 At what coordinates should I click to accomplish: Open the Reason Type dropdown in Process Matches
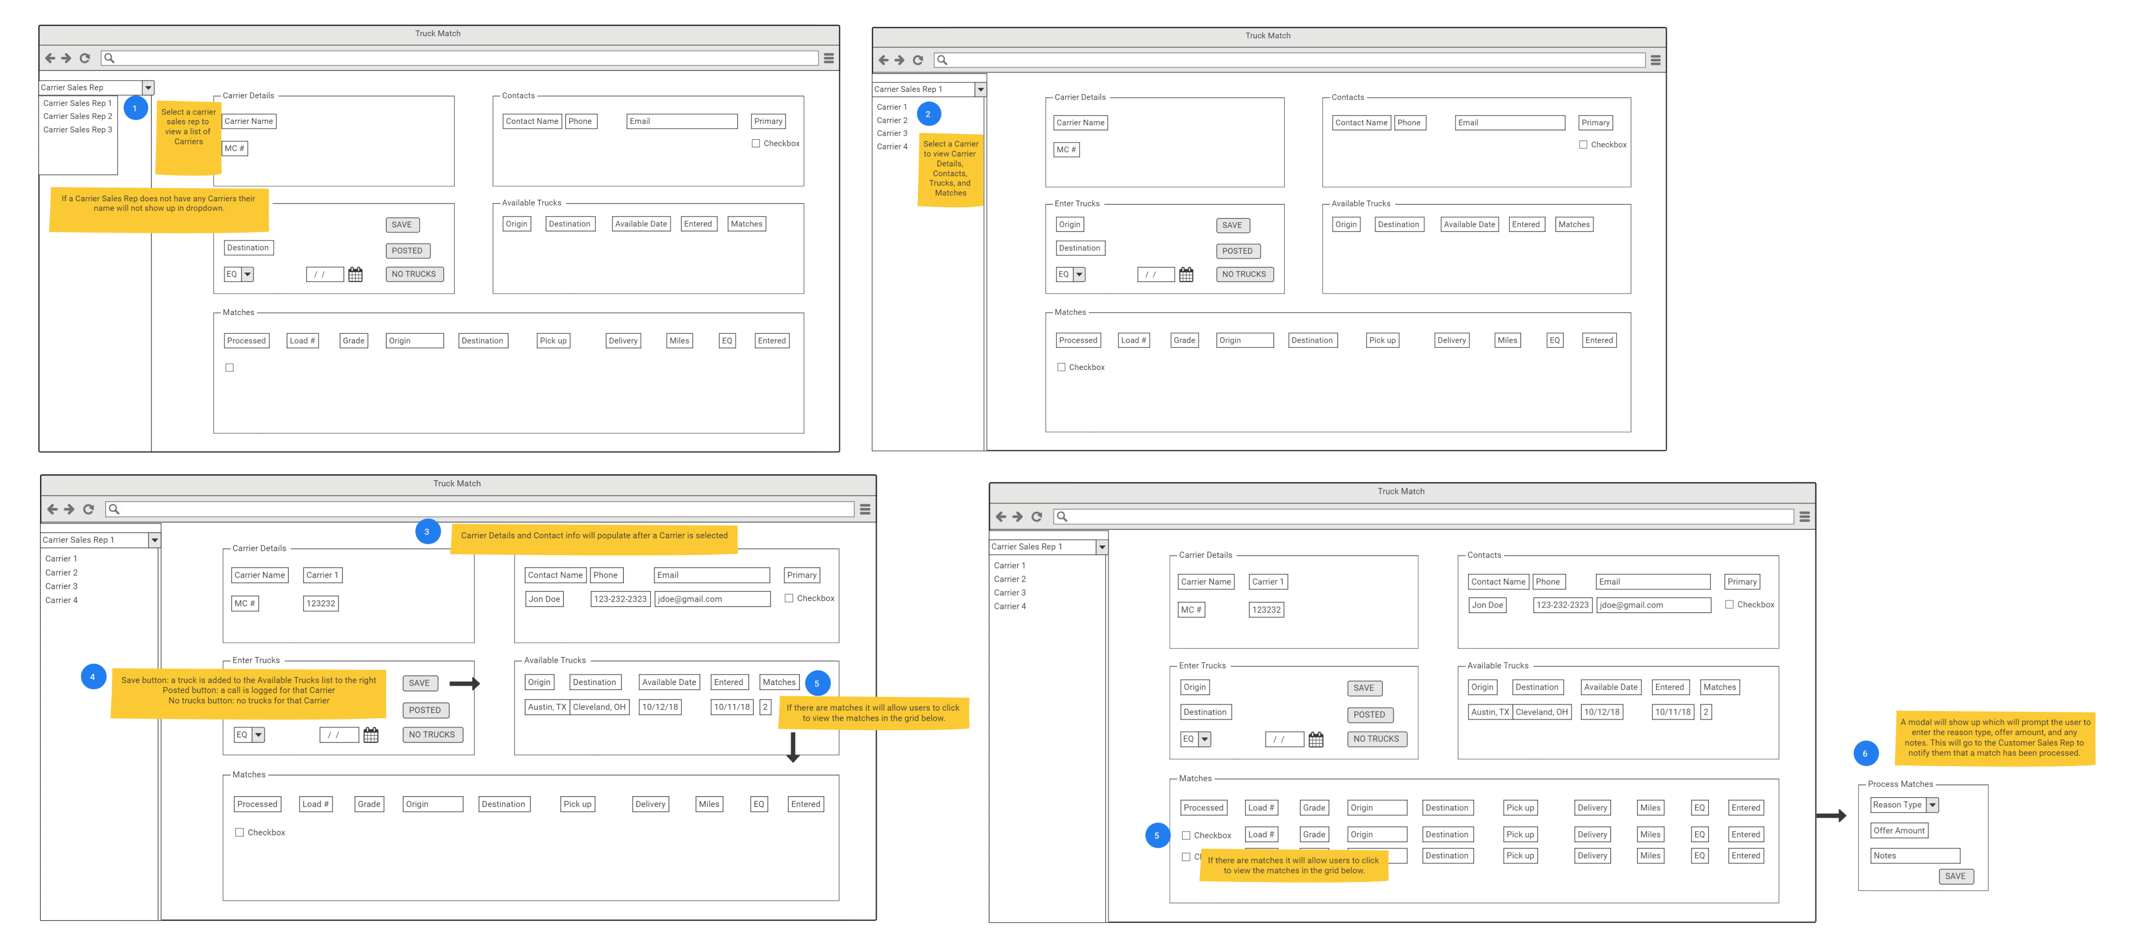point(1932,804)
